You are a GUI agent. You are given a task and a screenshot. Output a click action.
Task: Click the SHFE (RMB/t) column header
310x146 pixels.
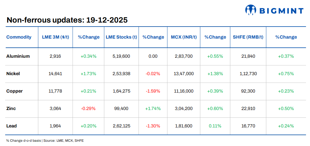click(x=248, y=37)
